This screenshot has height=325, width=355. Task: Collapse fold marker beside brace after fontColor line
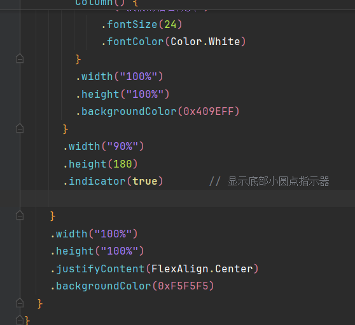coord(20,58)
